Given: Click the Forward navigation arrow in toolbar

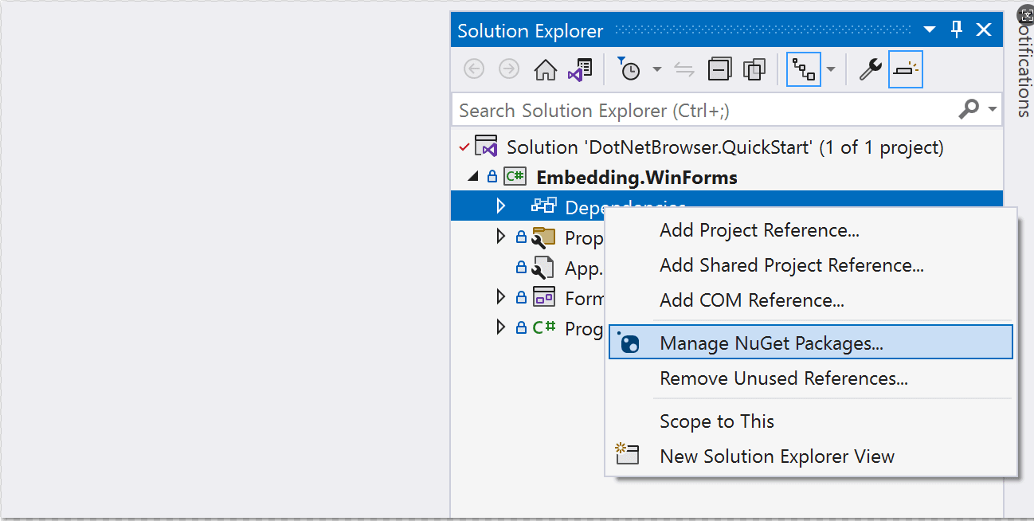Looking at the screenshot, I should point(509,70).
